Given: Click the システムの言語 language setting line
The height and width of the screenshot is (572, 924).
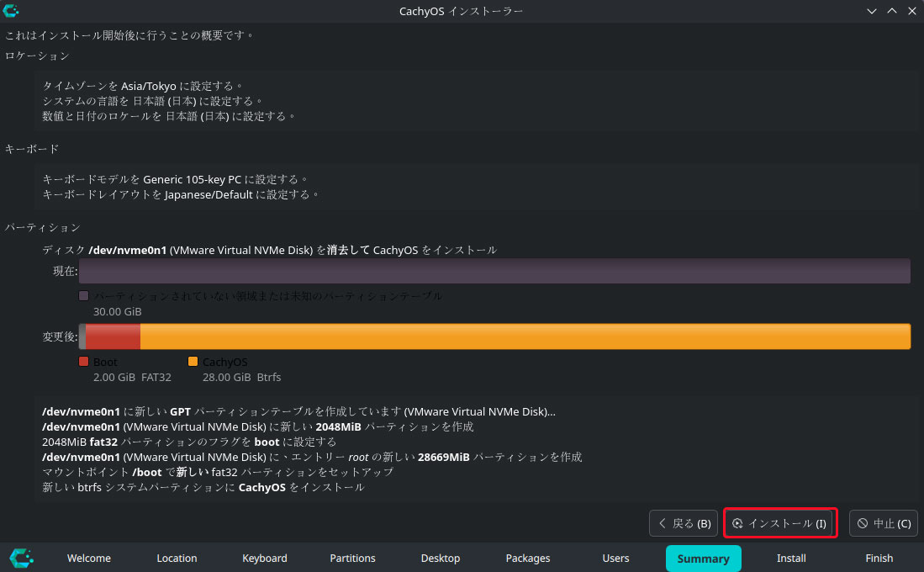Looking at the screenshot, I should [153, 102].
